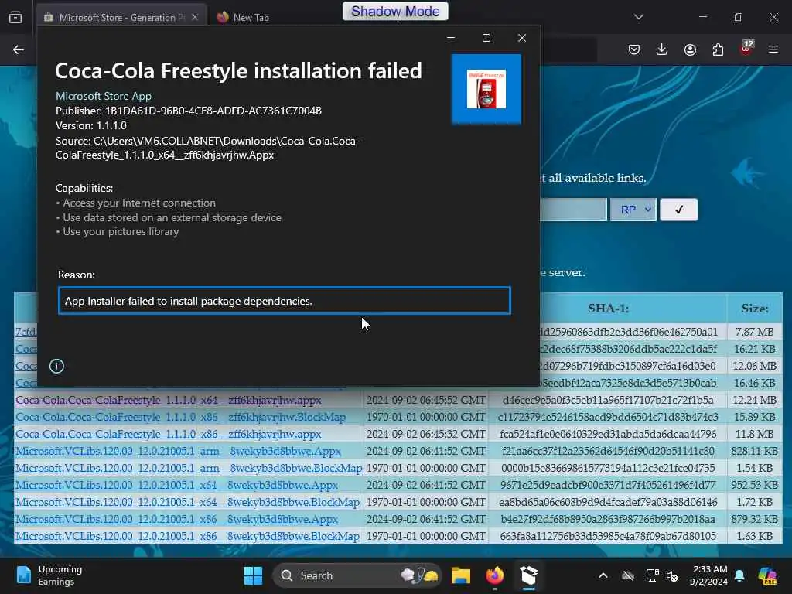Show hidden system tray icons chevron

tap(603, 575)
